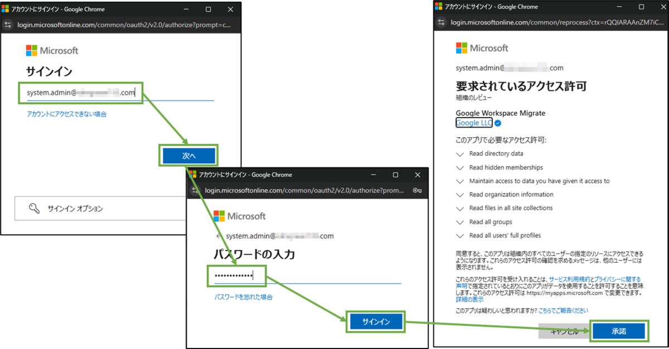This screenshot has height=349, width=669.
Task: Click the site info icon in the password window address bar
Action: tap(196, 190)
